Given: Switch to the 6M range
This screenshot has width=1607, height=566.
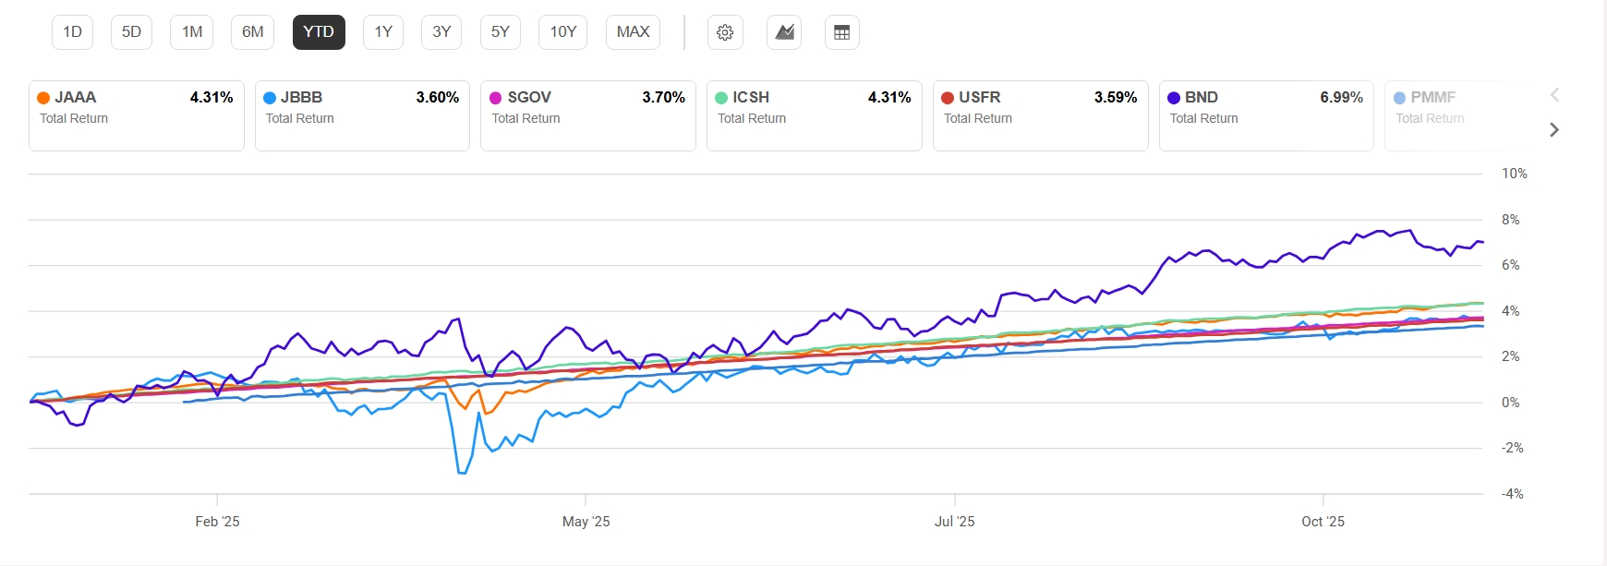Looking at the screenshot, I should tap(252, 32).
